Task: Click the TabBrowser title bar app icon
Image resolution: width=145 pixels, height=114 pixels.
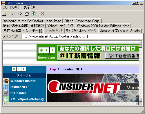Action: pos(3,3)
